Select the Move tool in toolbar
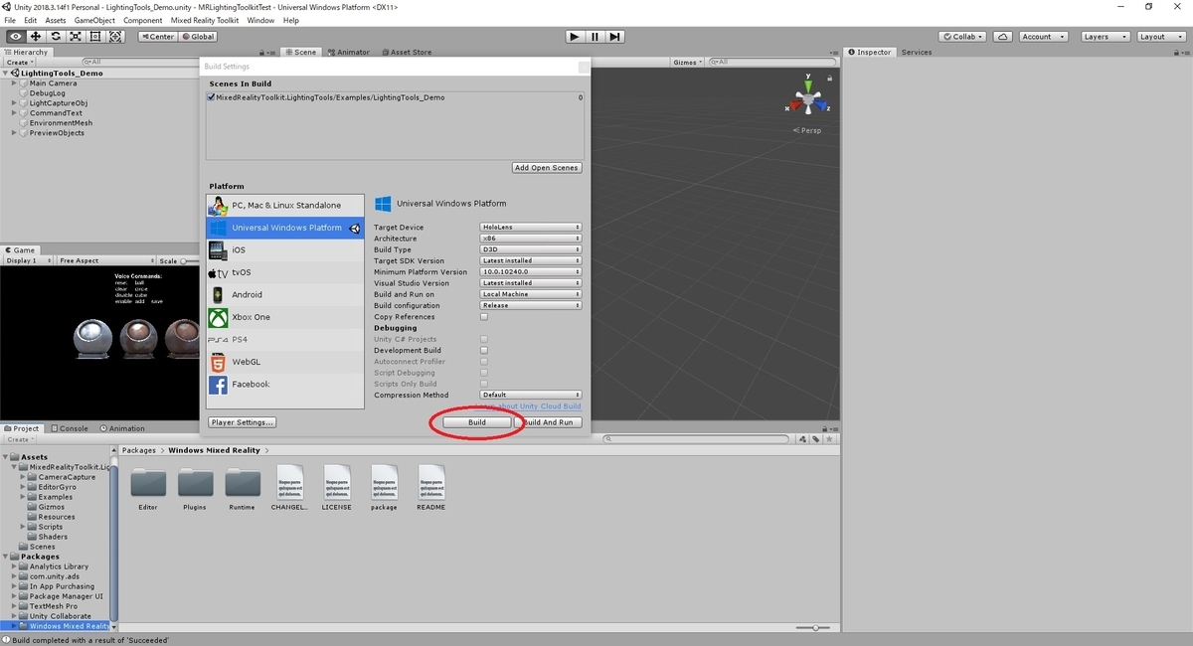Viewport: 1193px width, 646px height. click(35, 37)
